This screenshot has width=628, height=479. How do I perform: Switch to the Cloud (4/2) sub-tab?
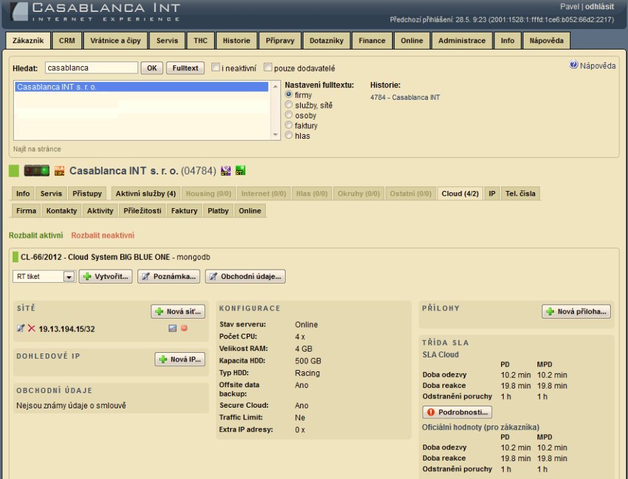click(x=460, y=194)
